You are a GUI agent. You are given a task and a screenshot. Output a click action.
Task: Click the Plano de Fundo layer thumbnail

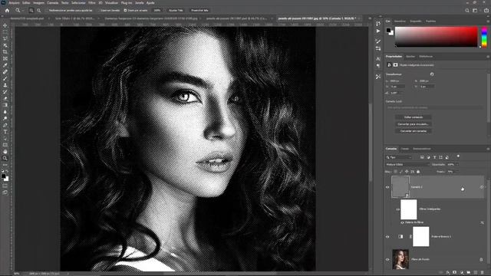pos(400,259)
